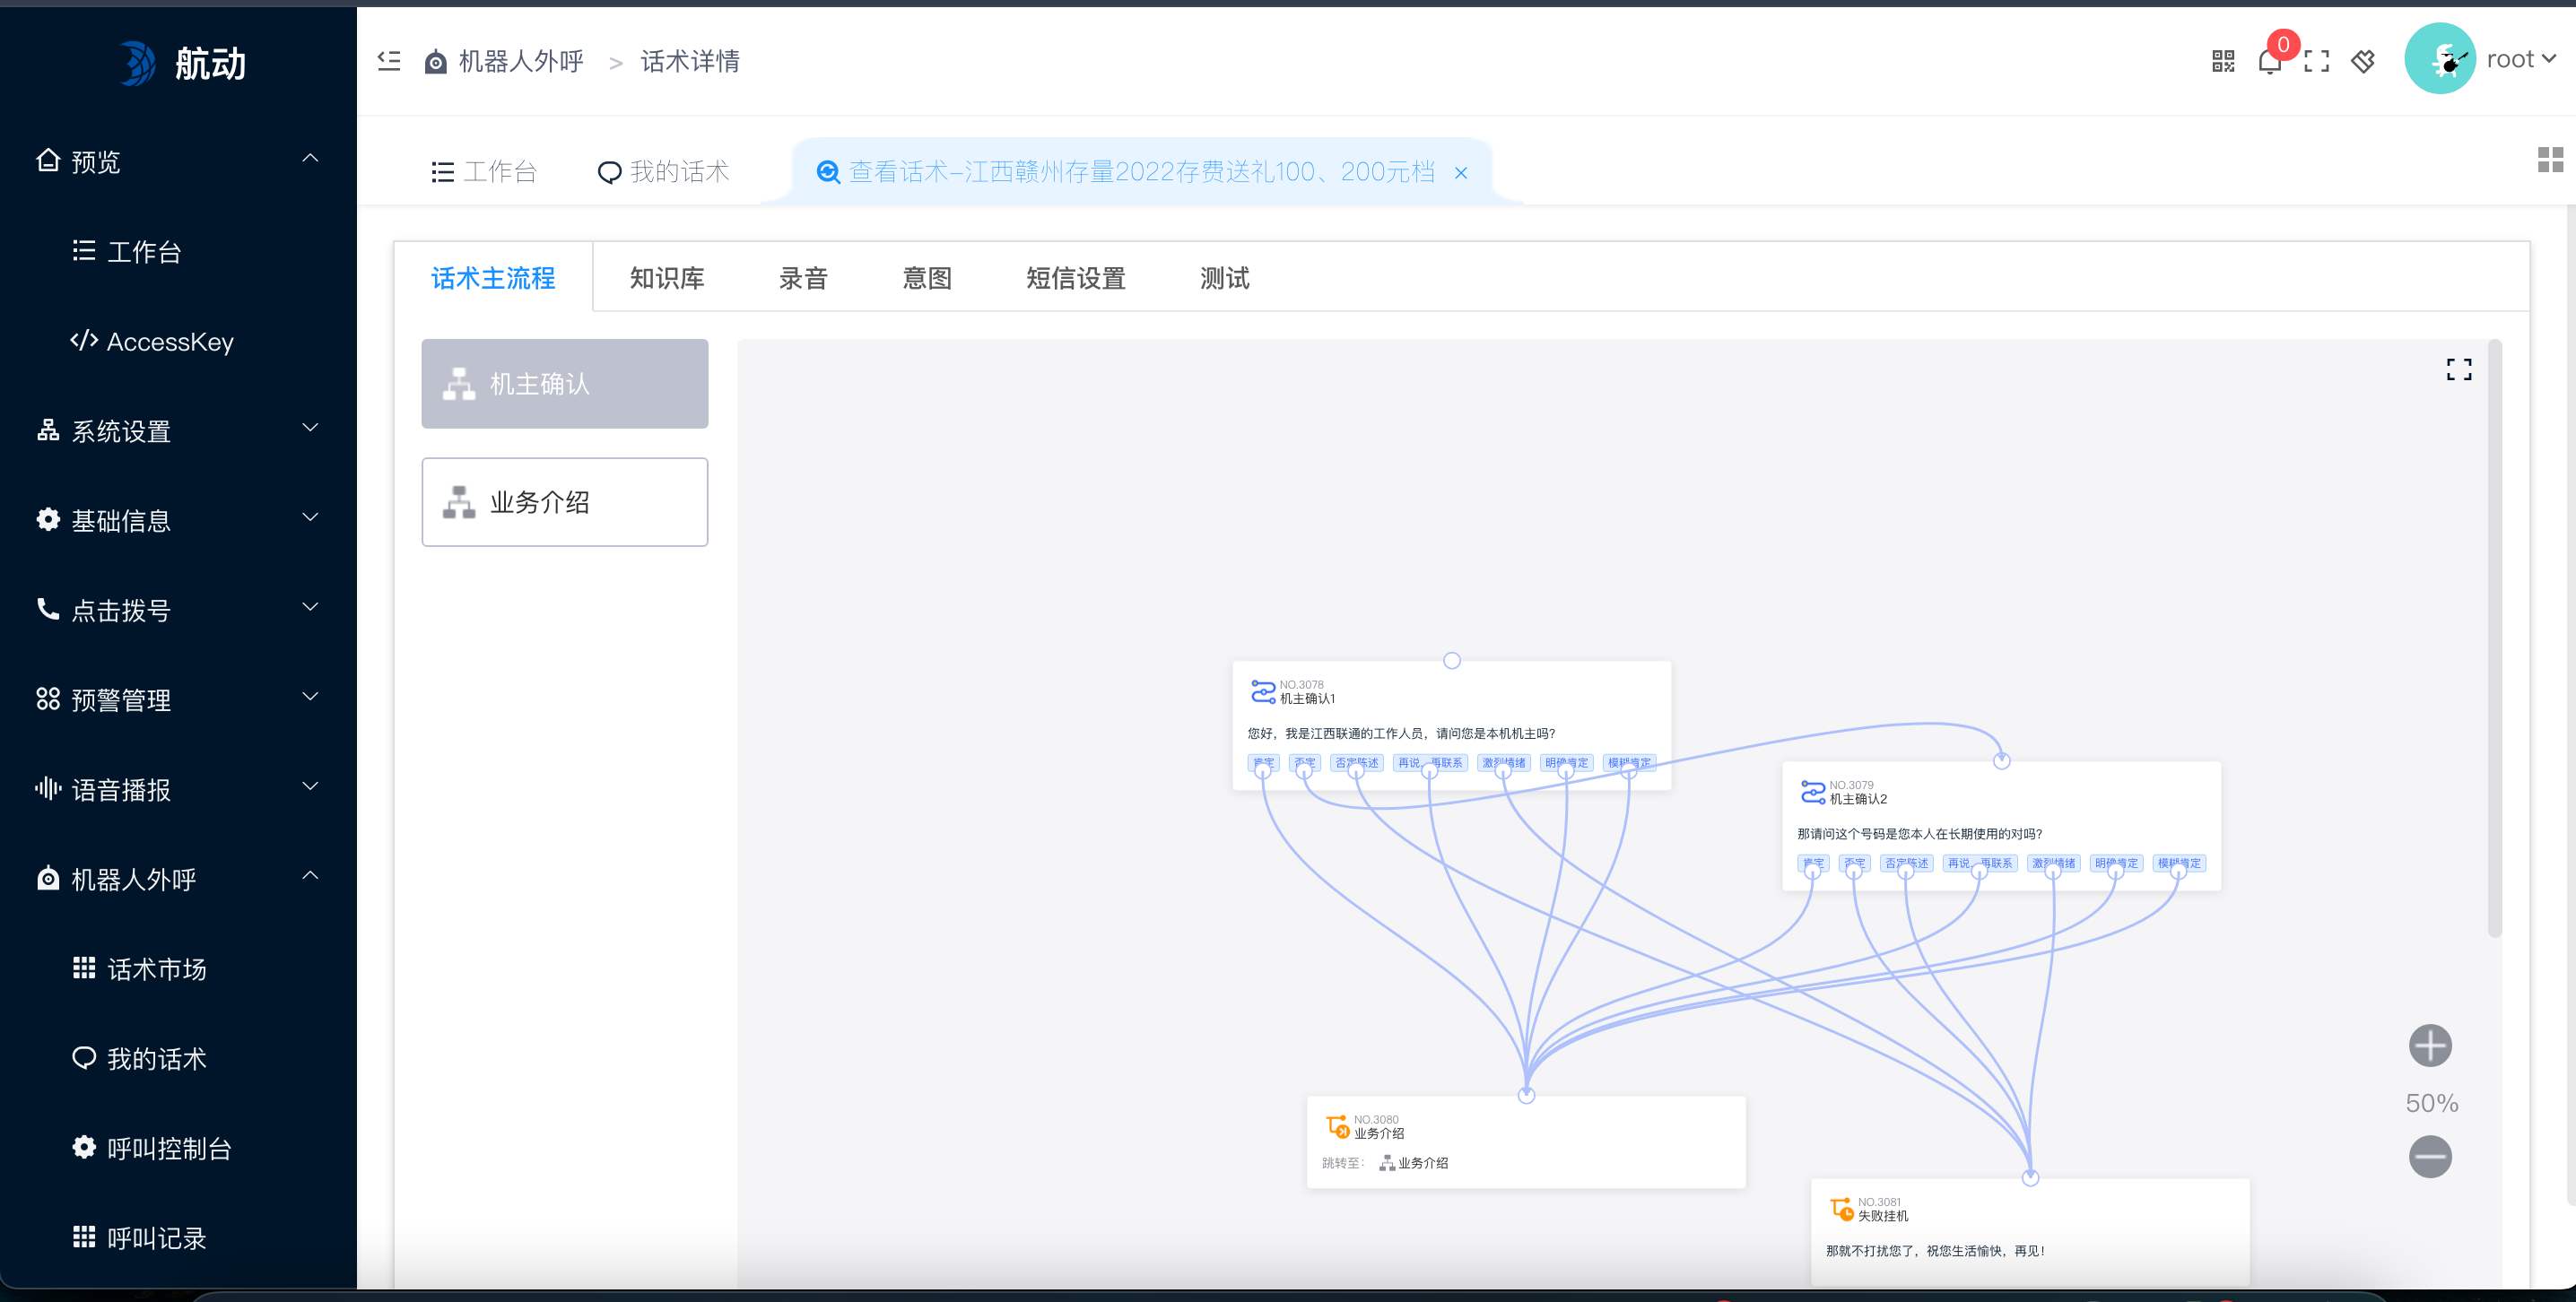
Task: Open the 工作台 page tab
Action: [x=484, y=172]
